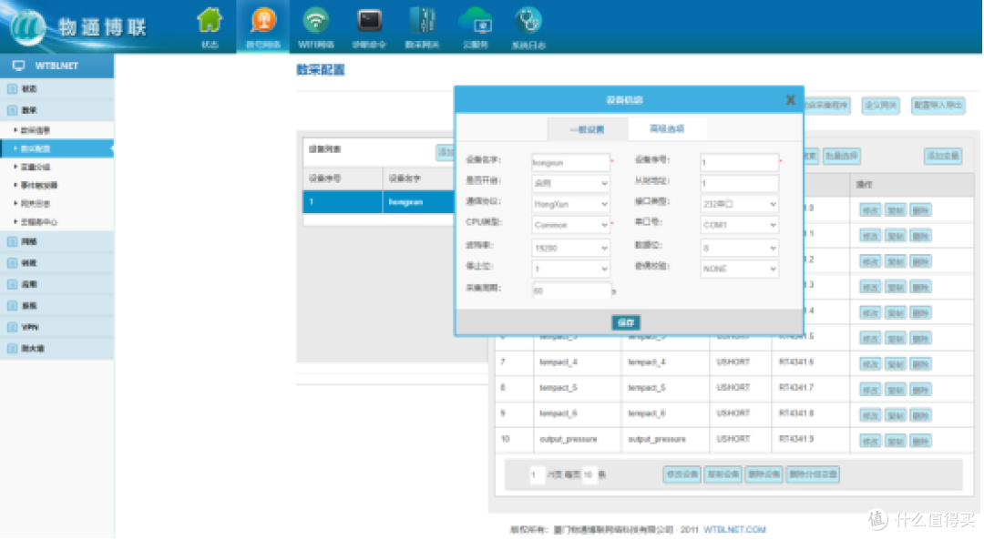
Task: Click 删除 in the output_pressure row
Action: (920, 441)
